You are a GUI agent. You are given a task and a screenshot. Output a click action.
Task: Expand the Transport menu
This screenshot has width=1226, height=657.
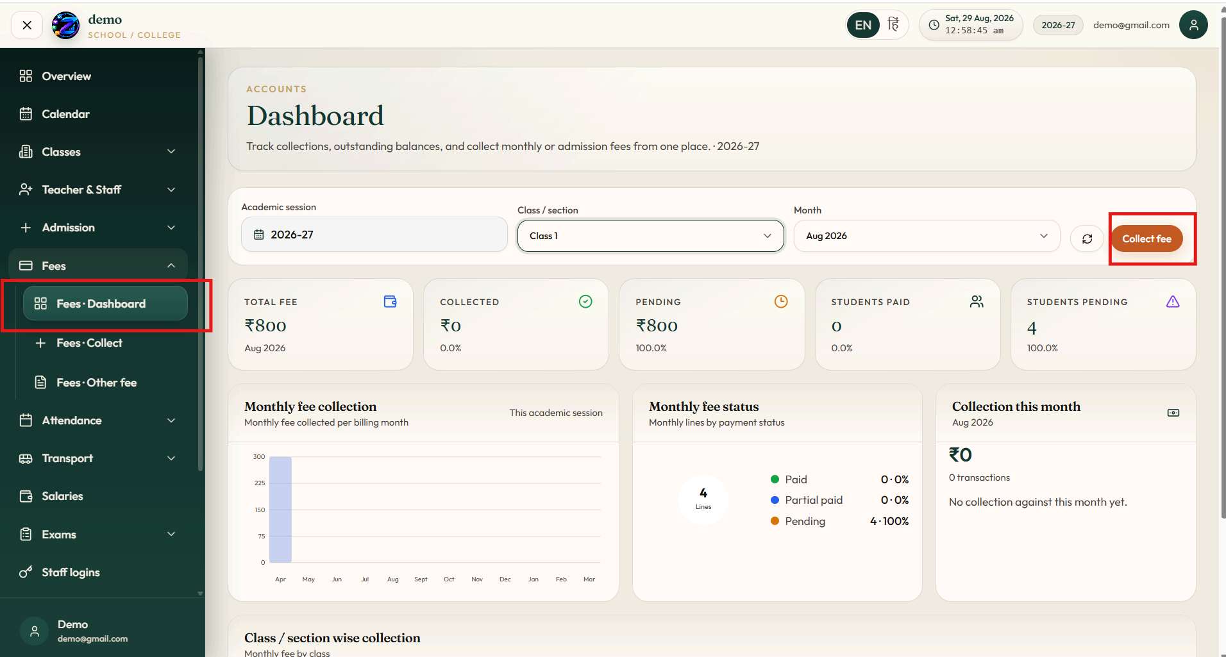(x=99, y=458)
